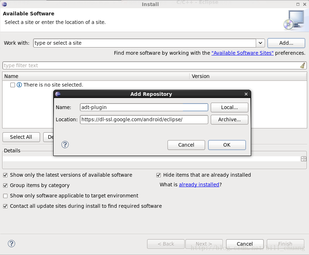The image size is (309, 255).
Task: Click the Version column header
Action: coord(248,76)
